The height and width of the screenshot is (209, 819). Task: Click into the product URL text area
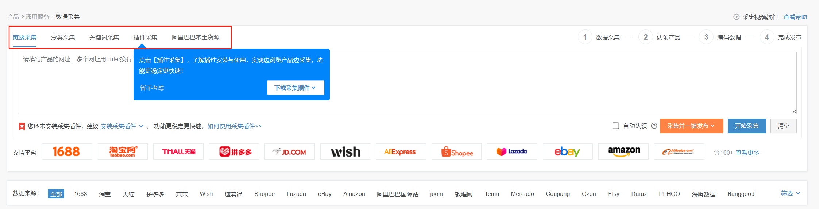click(407, 83)
